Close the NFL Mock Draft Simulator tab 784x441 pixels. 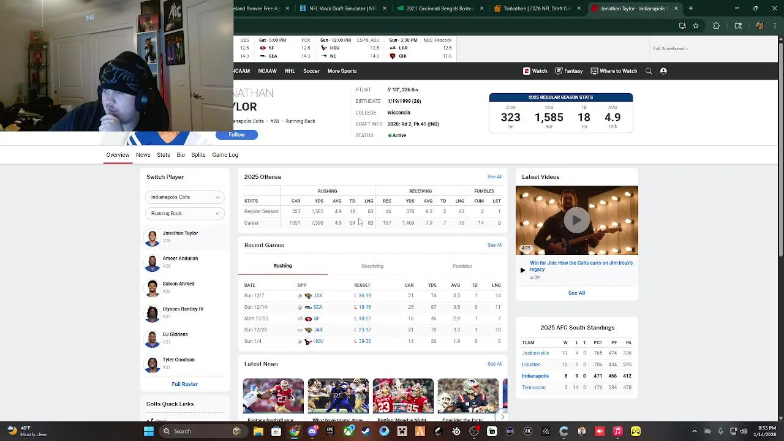(x=385, y=9)
